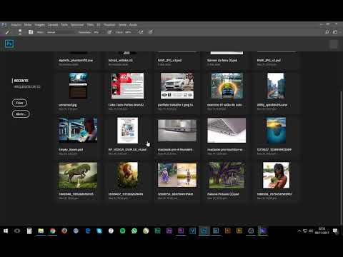The height and width of the screenshot is (257, 343).
Task: Open the Opacidade percentage dropdown
Action: [98, 32]
